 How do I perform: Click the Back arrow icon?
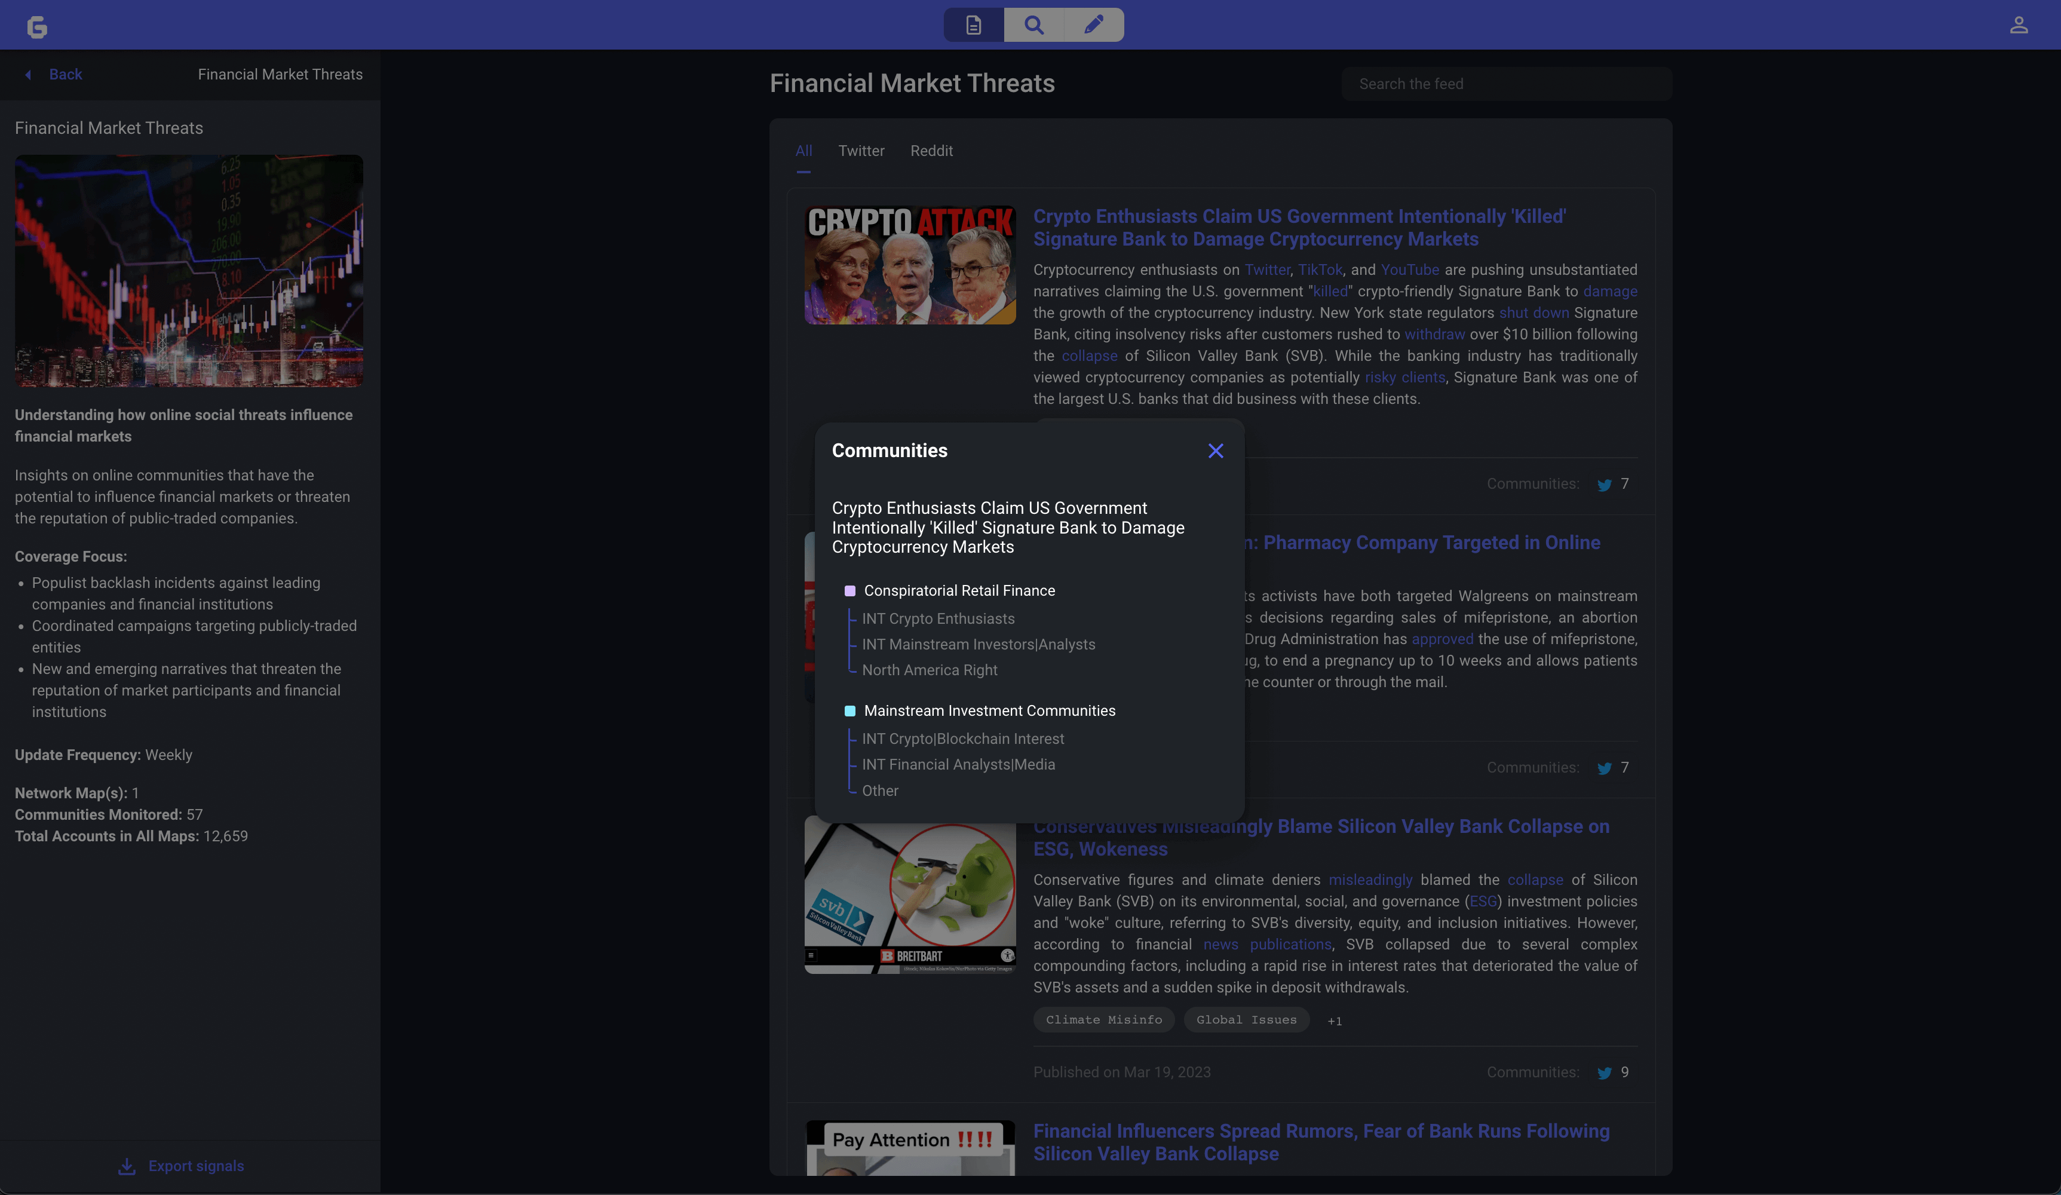(28, 75)
